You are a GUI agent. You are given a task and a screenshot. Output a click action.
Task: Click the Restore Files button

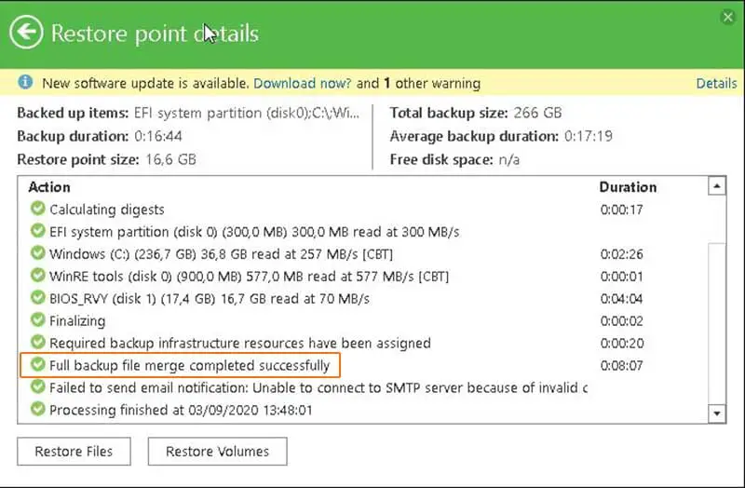[74, 451]
